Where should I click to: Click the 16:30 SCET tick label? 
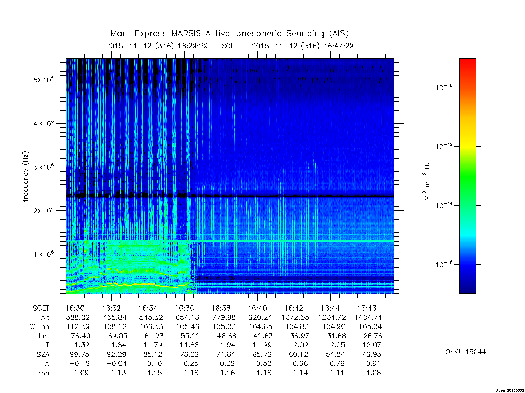[x=75, y=308]
